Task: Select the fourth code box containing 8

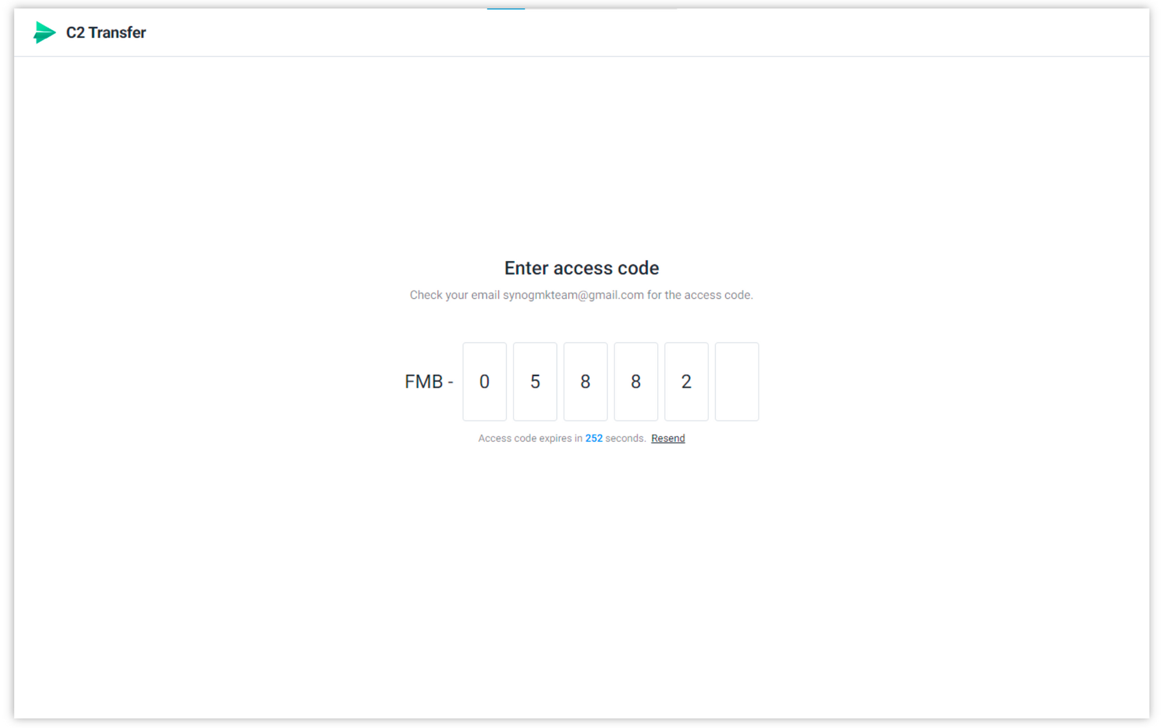Action: pyautogui.click(x=636, y=381)
